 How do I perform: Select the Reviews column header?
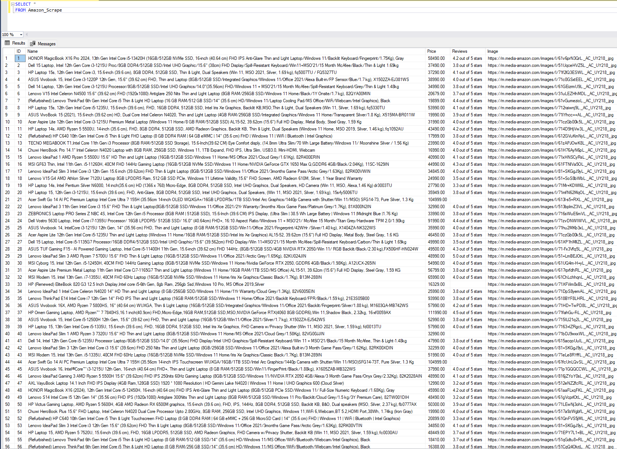click(468, 51)
